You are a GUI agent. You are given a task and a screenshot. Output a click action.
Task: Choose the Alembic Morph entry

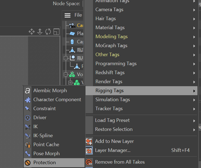click(54, 91)
